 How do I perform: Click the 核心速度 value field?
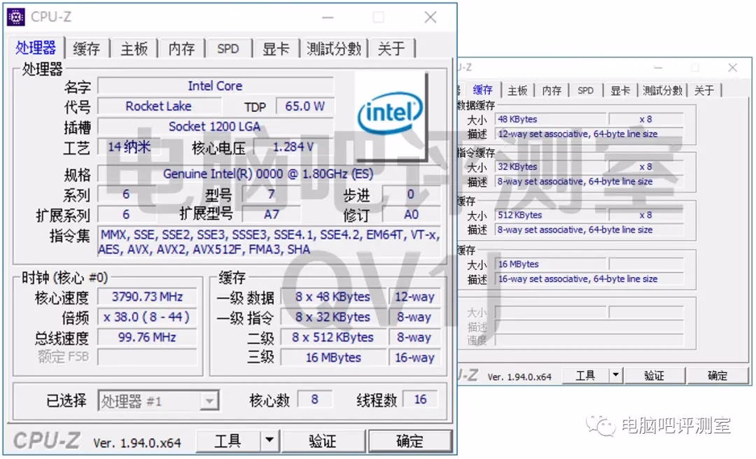coord(147,297)
